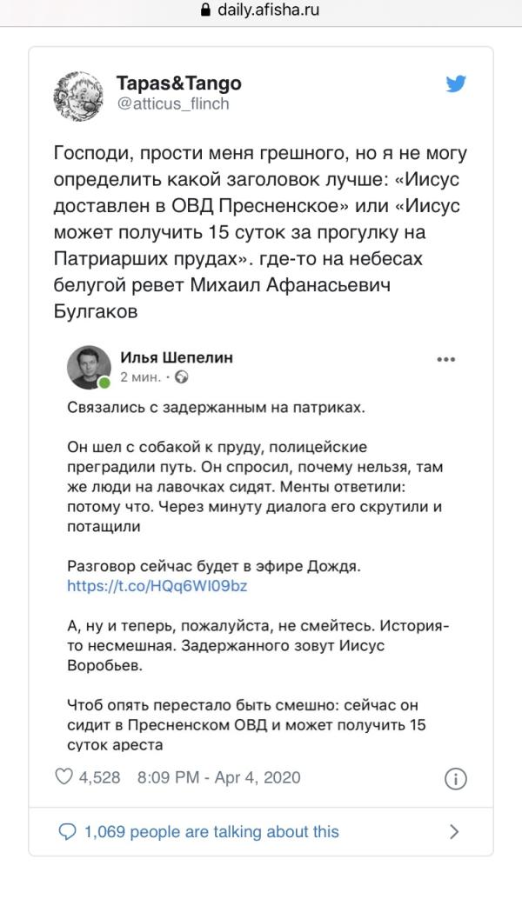Viewport: 522px width, 899px height.
Task: Like the tweet with the heart icon
Action: tap(64, 777)
